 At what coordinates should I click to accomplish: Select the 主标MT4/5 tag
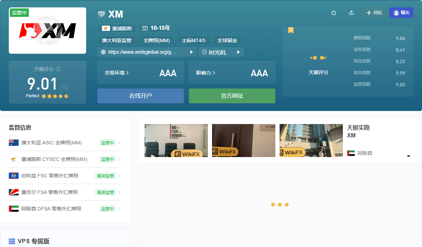pos(193,40)
